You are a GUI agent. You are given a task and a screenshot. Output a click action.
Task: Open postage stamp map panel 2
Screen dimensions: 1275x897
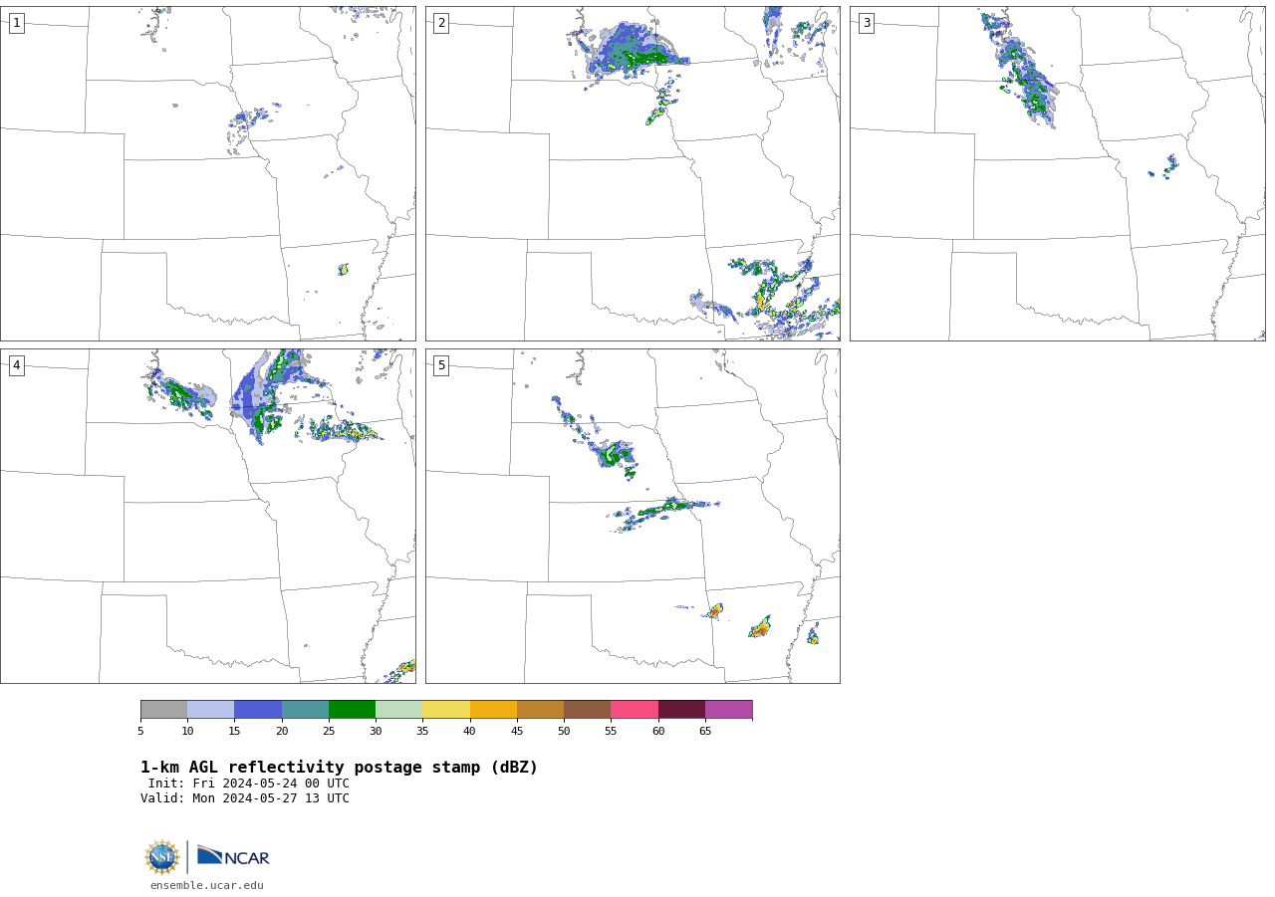[633, 173]
